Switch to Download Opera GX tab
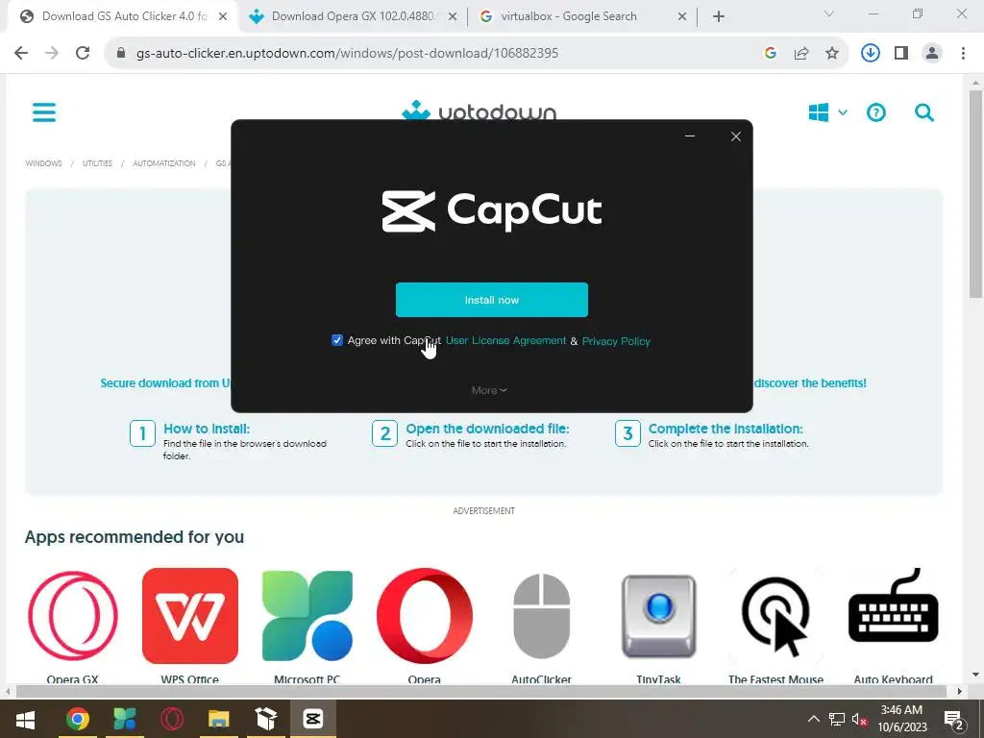Image resolution: width=984 pixels, height=738 pixels. pos(353,16)
